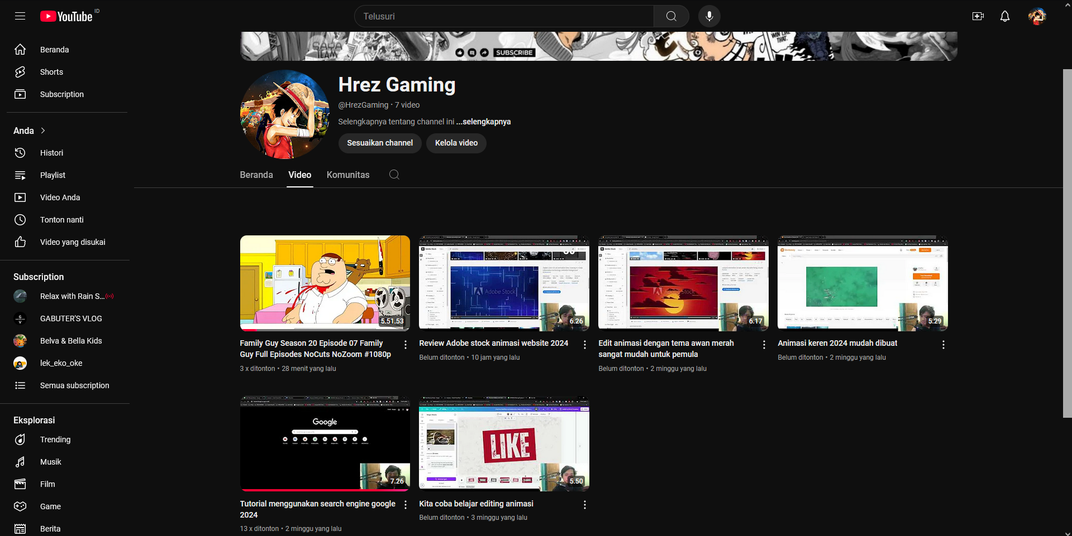This screenshot has height=536, width=1072.
Task: Search within the channel using magnifier
Action: 394,175
